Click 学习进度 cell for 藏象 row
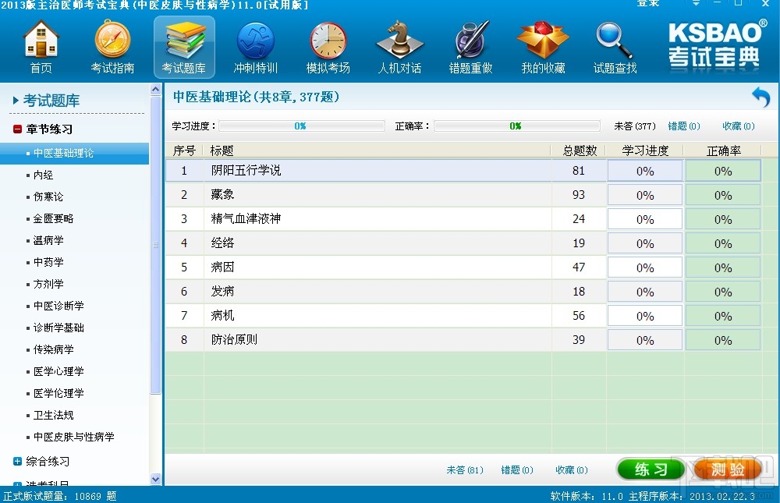This screenshot has height=503, width=780. click(645, 195)
